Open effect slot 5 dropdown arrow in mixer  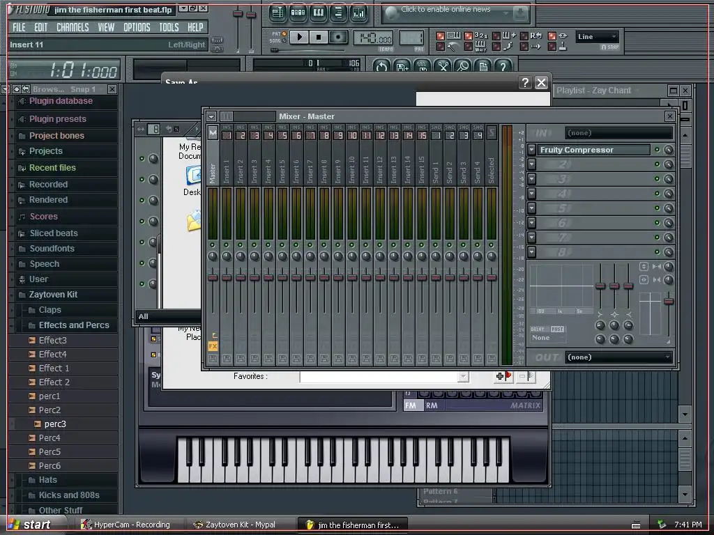pos(531,208)
